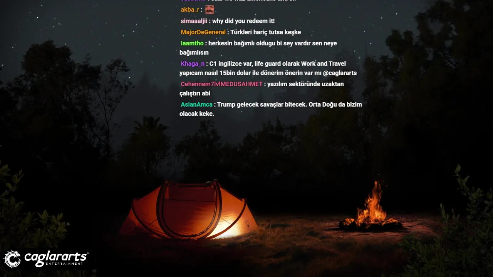493x277 pixels.
Task: Click the message starting 'herkesin bağımlı oldugu'
Action: (x=258, y=48)
